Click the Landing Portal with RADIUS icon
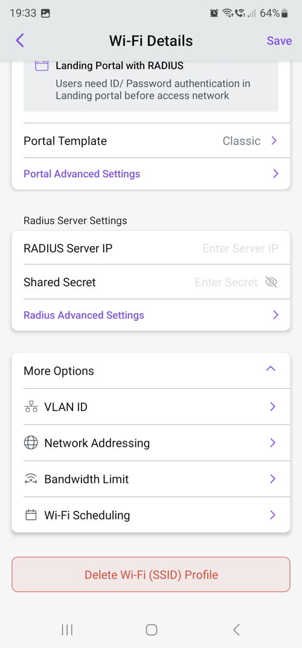Image resolution: width=302 pixels, height=648 pixels. pos(42,65)
